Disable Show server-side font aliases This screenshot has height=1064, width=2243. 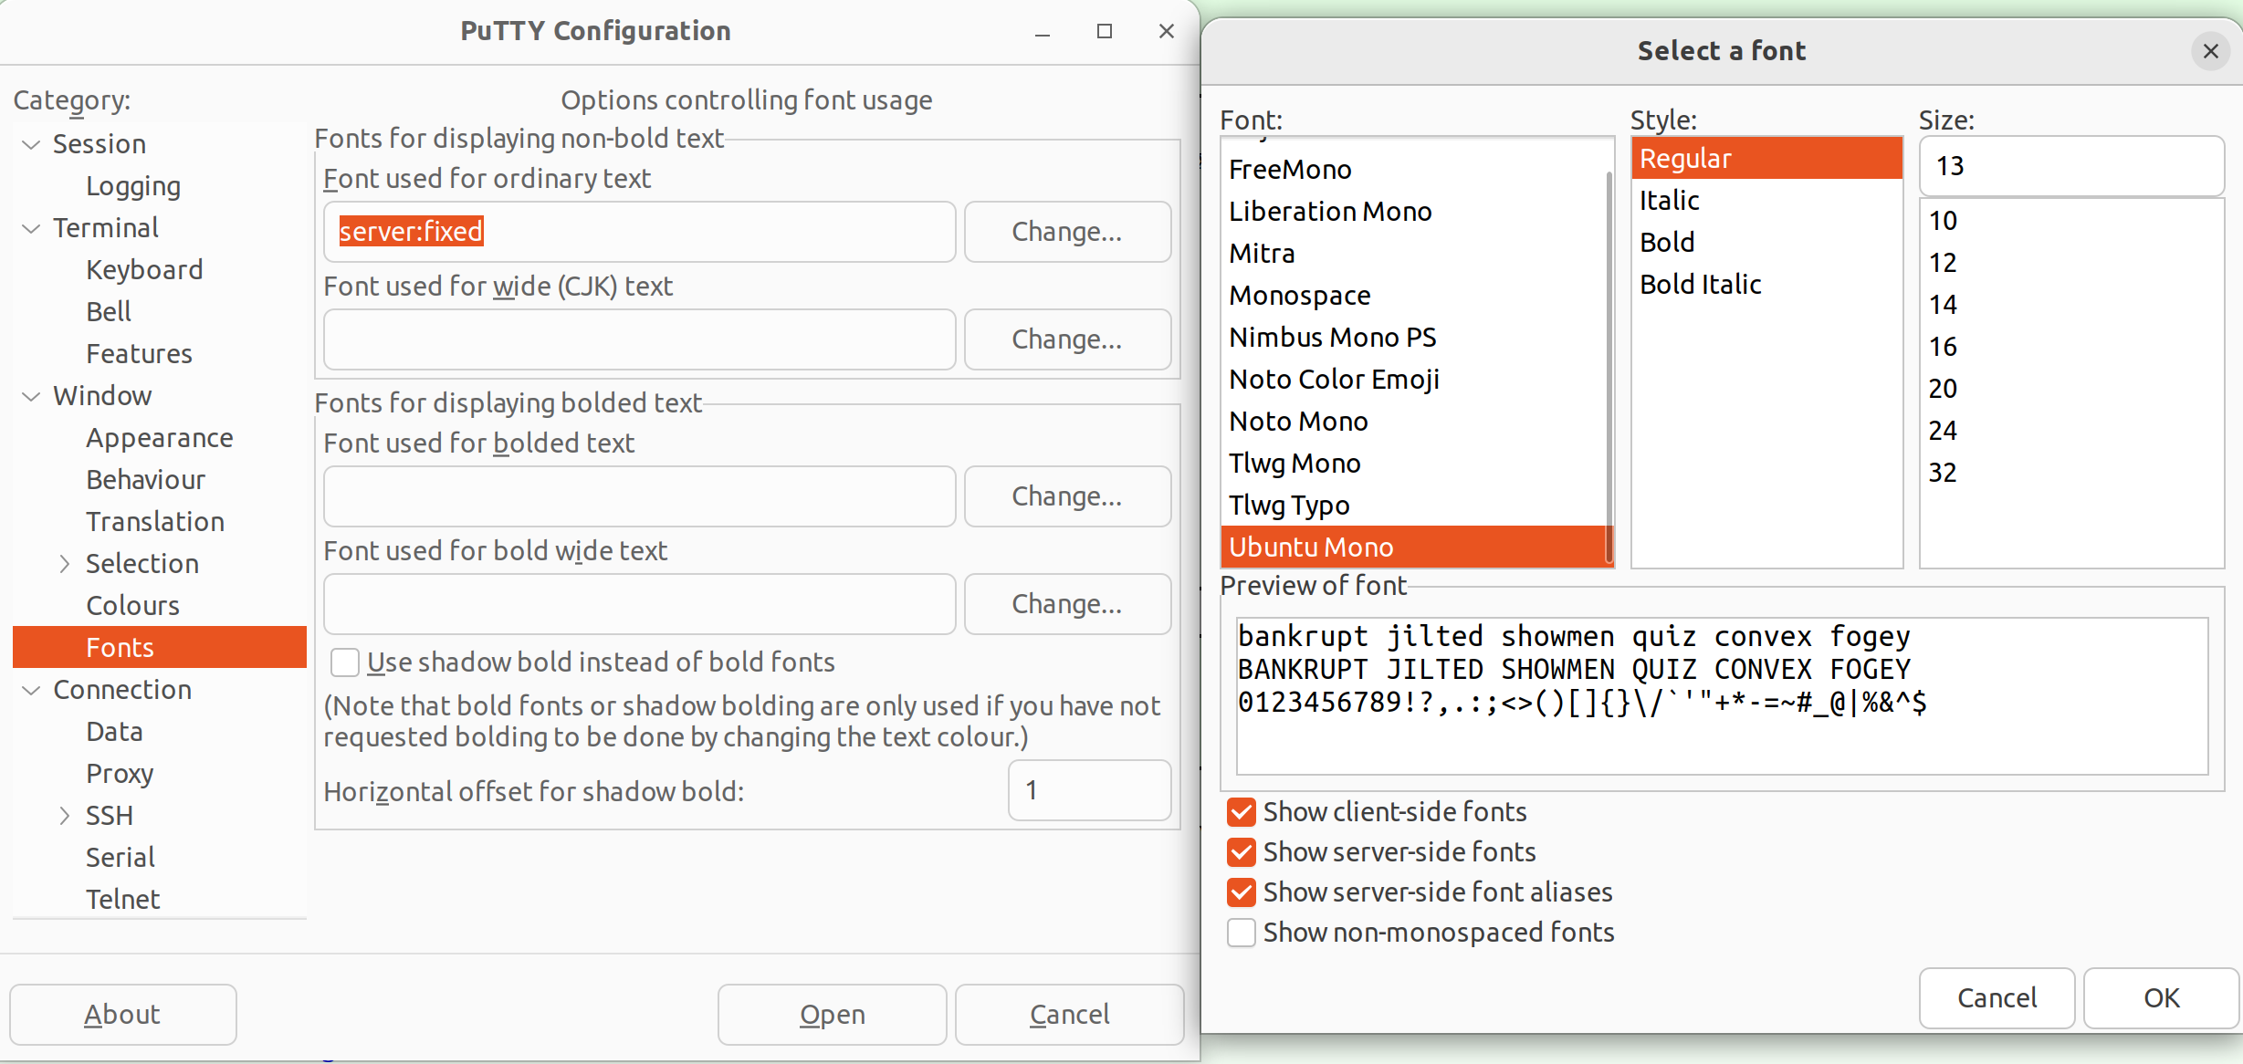(x=1242, y=892)
